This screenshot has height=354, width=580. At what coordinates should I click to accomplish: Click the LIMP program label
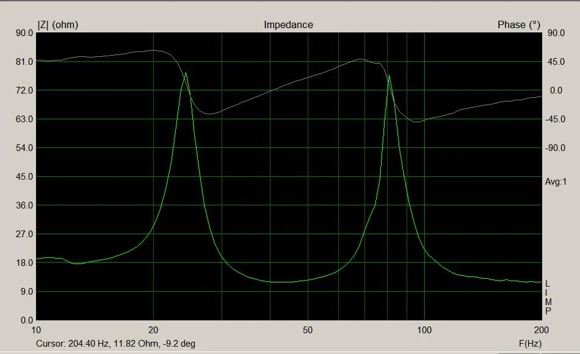[548, 297]
